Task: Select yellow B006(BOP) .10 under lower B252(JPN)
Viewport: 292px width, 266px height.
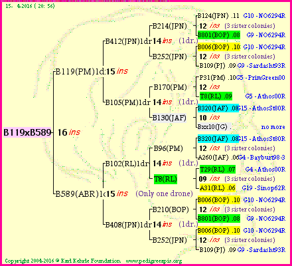Action: pos(219,231)
